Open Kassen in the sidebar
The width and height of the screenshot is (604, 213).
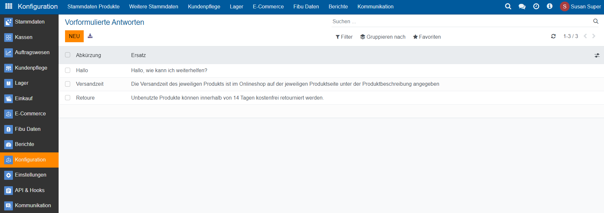coord(24,37)
